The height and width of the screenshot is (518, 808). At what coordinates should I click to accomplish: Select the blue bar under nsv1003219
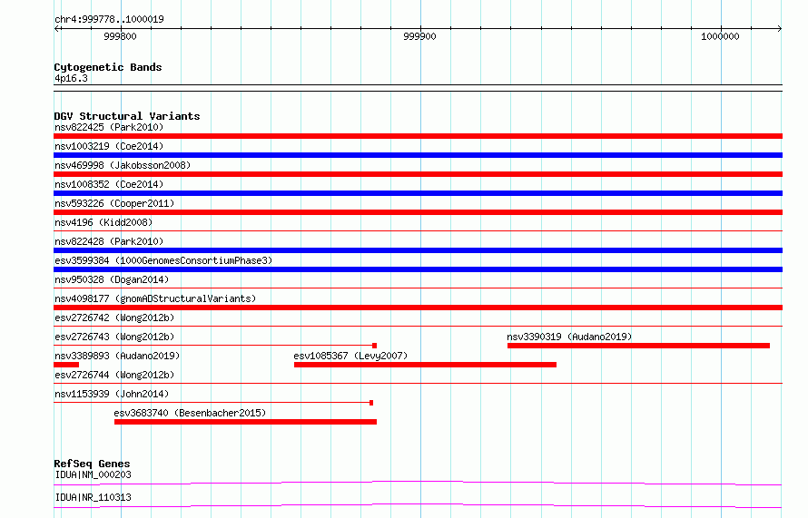pyautogui.click(x=418, y=155)
